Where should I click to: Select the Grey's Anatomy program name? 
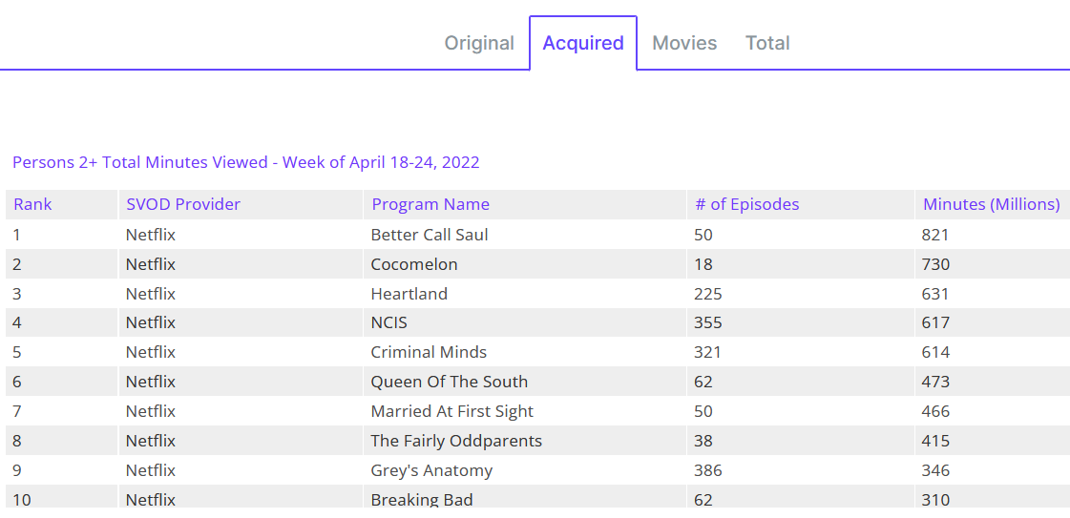pos(431,470)
